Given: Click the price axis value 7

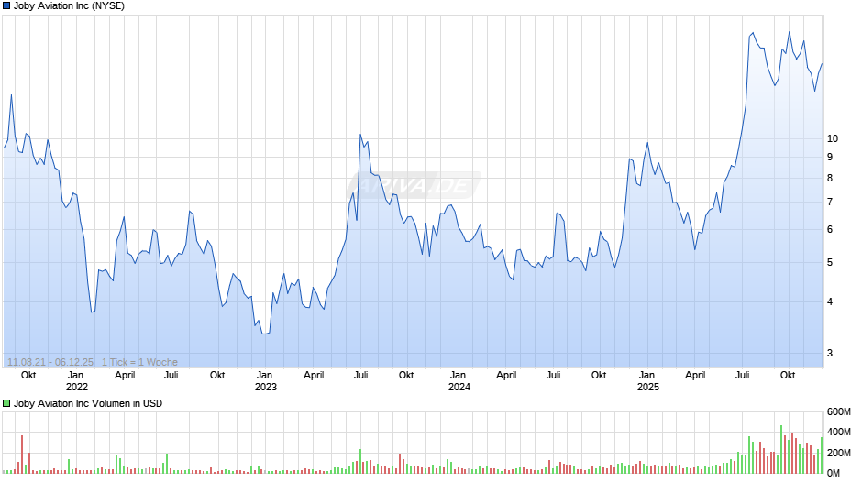Looking at the screenshot, I should tap(830, 202).
